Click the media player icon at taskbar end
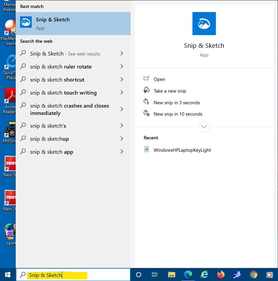The image size is (278, 281). tap(269, 275)
